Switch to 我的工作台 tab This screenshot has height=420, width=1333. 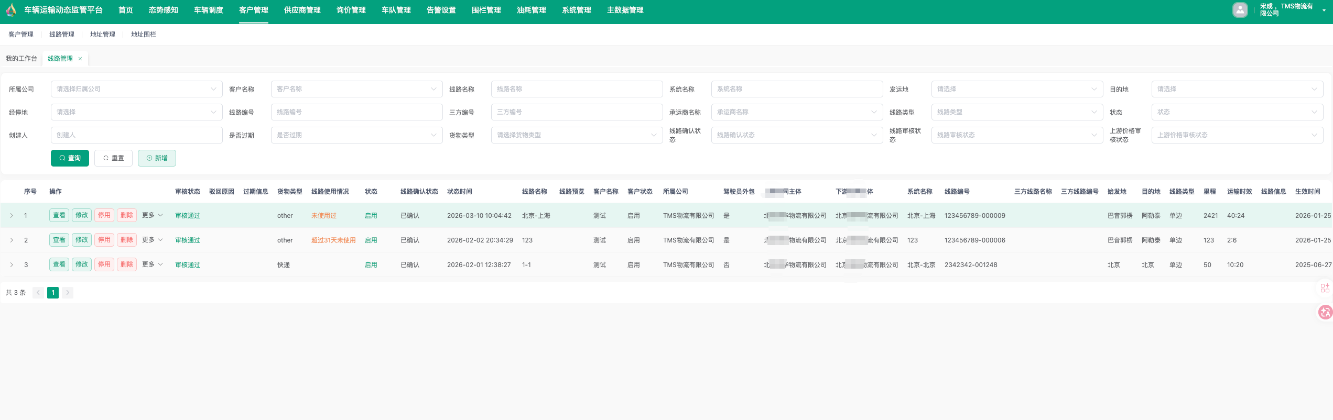[x=21, y=59]
